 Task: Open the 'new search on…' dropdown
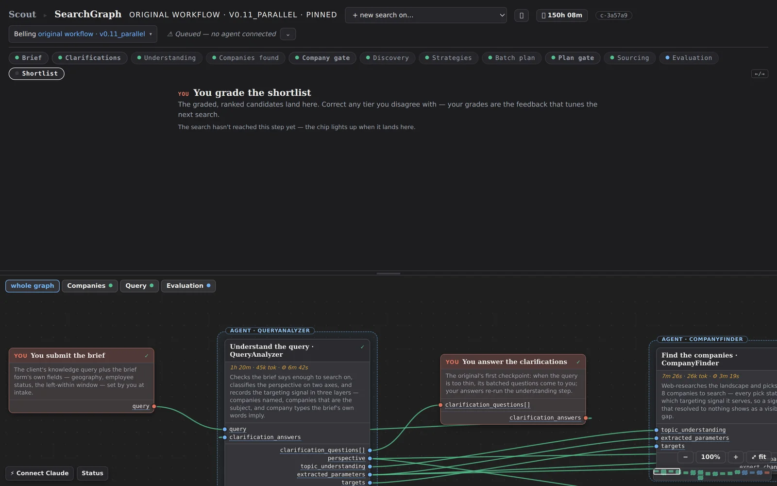[x=426, y=15]
